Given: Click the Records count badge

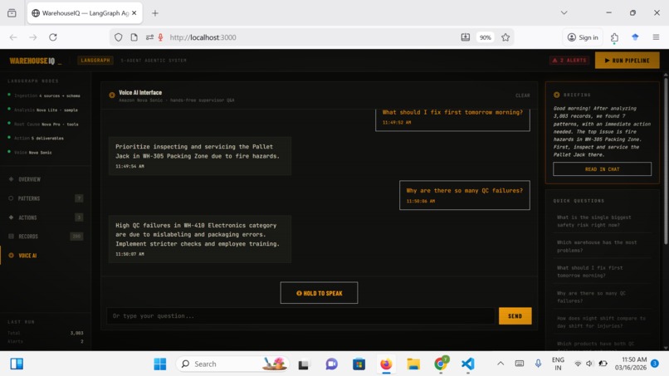Looking at the screenshot, I should [x=76, y=237].
